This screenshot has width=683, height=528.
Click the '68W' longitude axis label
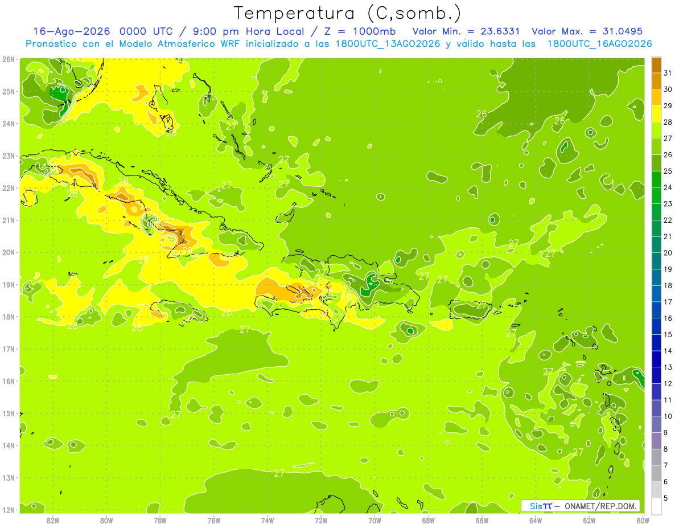click(x=429, y=520)
